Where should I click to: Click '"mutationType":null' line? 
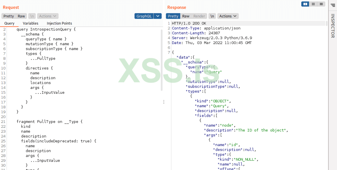(x=208, y=82)
